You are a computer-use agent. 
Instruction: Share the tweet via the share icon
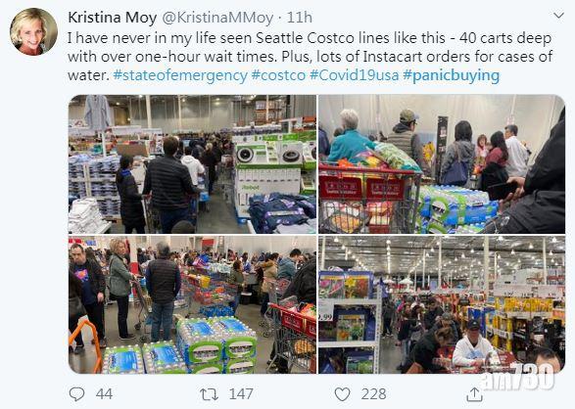(474, 394)
